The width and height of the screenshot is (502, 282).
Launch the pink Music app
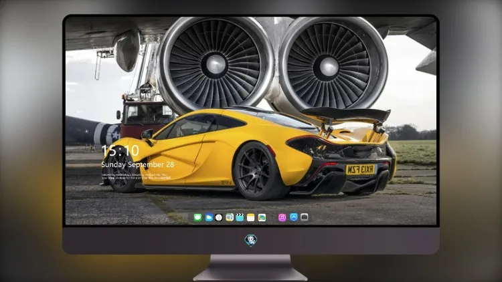(x=282, y=217)
